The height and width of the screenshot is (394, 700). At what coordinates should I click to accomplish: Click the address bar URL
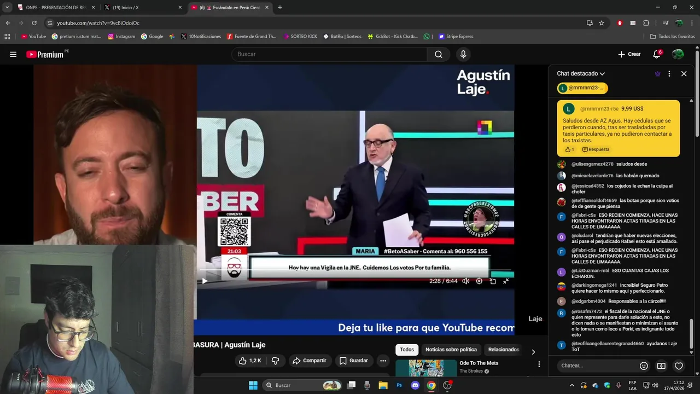tap(98, 23)
